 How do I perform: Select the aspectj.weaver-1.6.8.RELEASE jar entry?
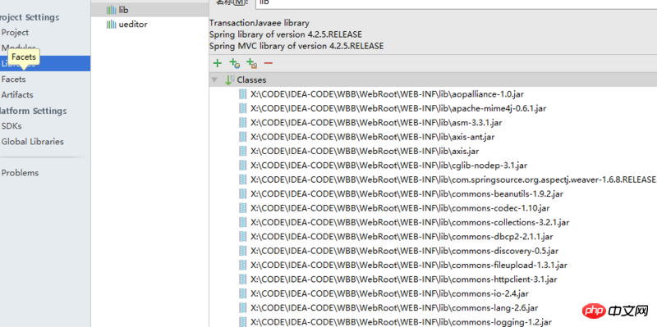[453, 179]
